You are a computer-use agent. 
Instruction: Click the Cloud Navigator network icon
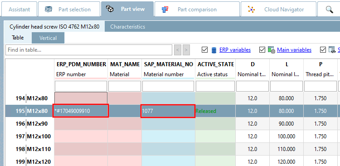tap(251, 10)
